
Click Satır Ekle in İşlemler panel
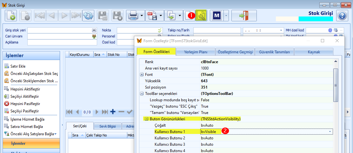click(18, 66)
